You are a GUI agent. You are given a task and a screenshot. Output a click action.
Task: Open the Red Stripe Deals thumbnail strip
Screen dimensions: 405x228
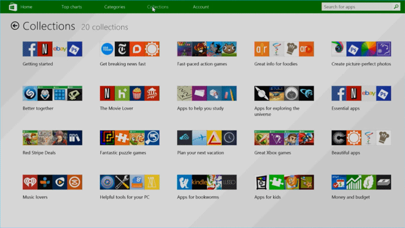coord(52,138)
